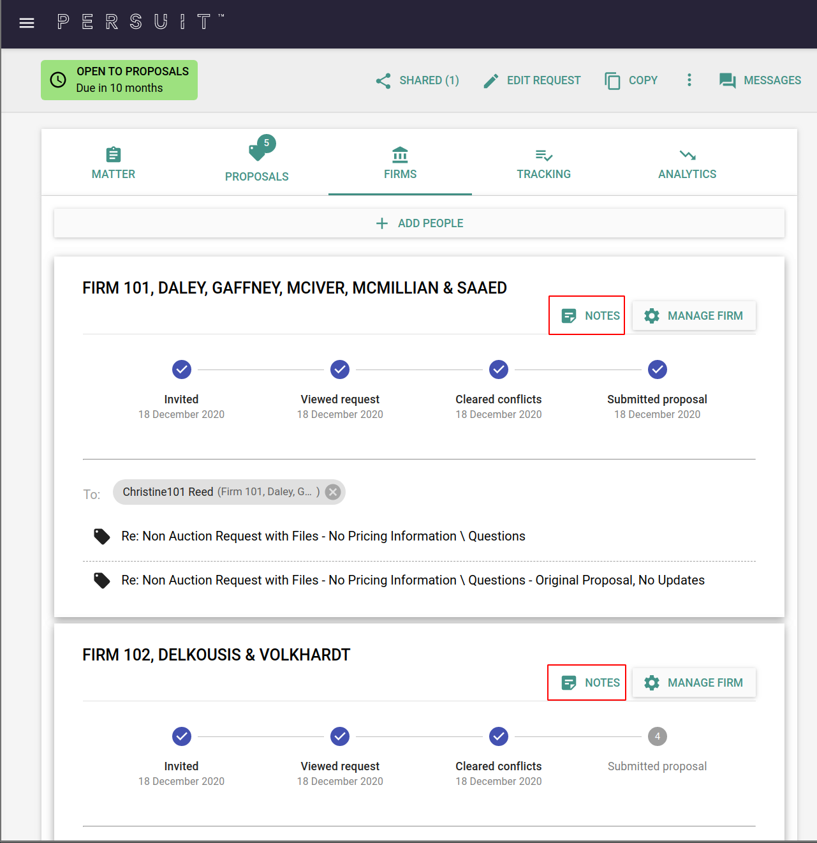
Task: Open the TRACKING tab
Action: click(x=544, y=163)
